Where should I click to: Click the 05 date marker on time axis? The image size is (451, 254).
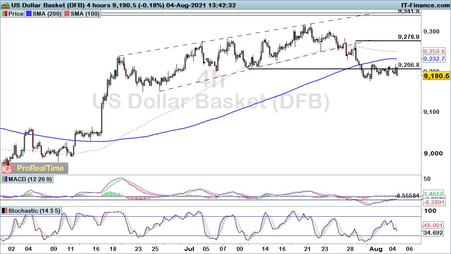(x=206, y=249)
